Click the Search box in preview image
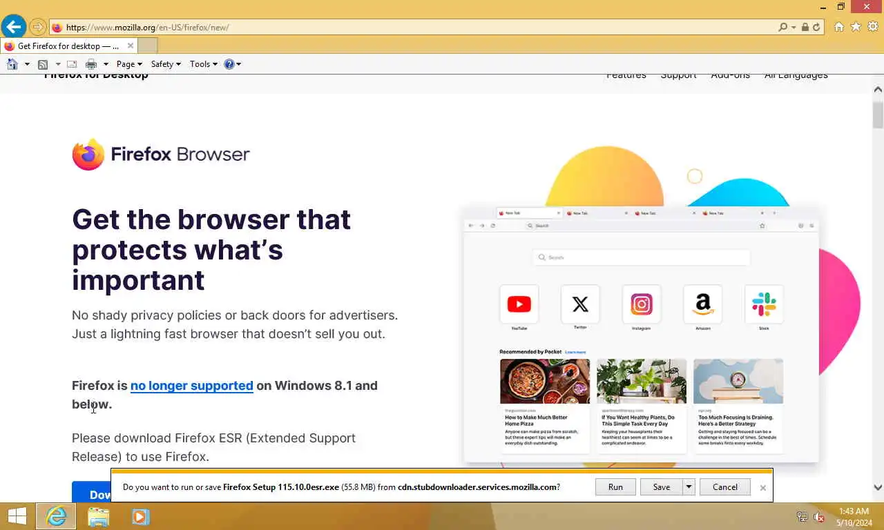The width and height of the screenshot is (884, 530). coord(641,257)
